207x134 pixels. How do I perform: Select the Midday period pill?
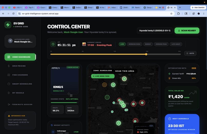coord(148,44)
